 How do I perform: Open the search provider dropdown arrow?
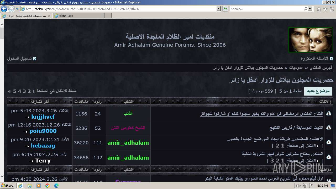[x=310, y=9]
